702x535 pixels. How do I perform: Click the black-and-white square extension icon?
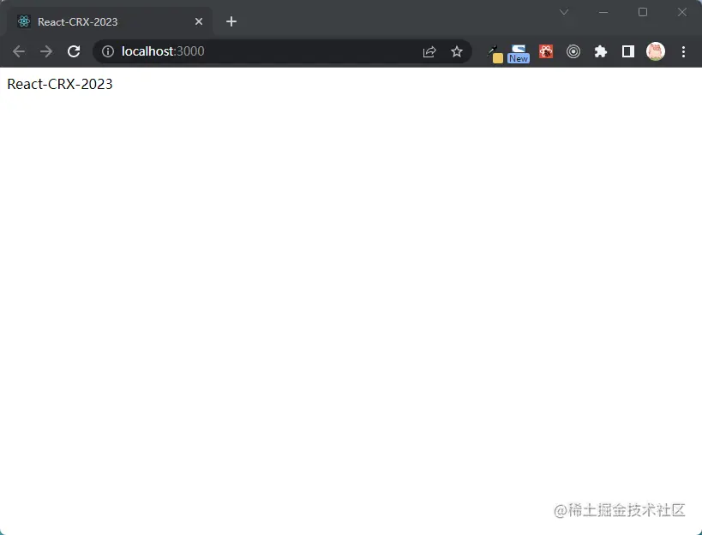tap(627, 51)
